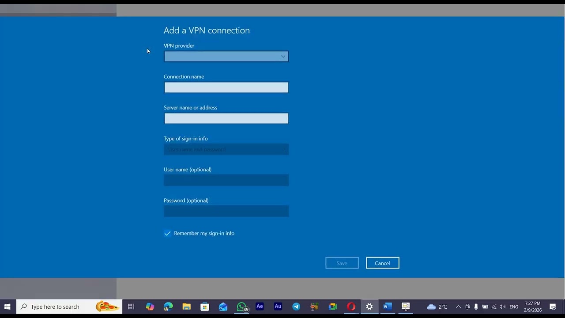Click the Server name or address field
This screenshot has height=318, width=565.
[x=226, y=118]
